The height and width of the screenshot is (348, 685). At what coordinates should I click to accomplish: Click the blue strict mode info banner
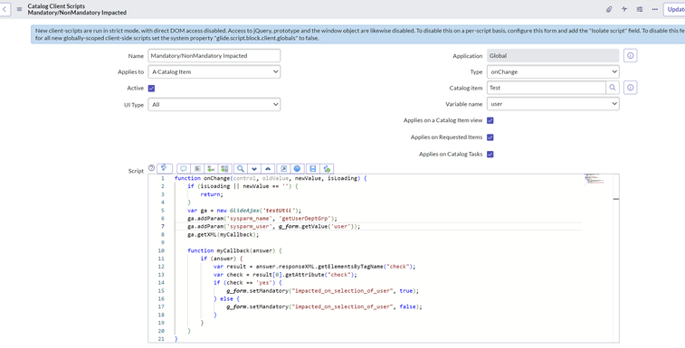[x=357, y=34]
